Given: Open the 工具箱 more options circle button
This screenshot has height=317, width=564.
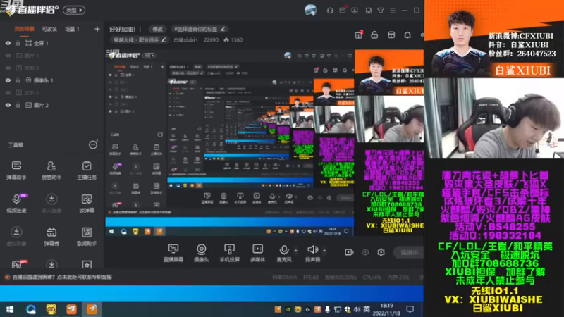Looking at the screenshot, I should click(93, 145).
